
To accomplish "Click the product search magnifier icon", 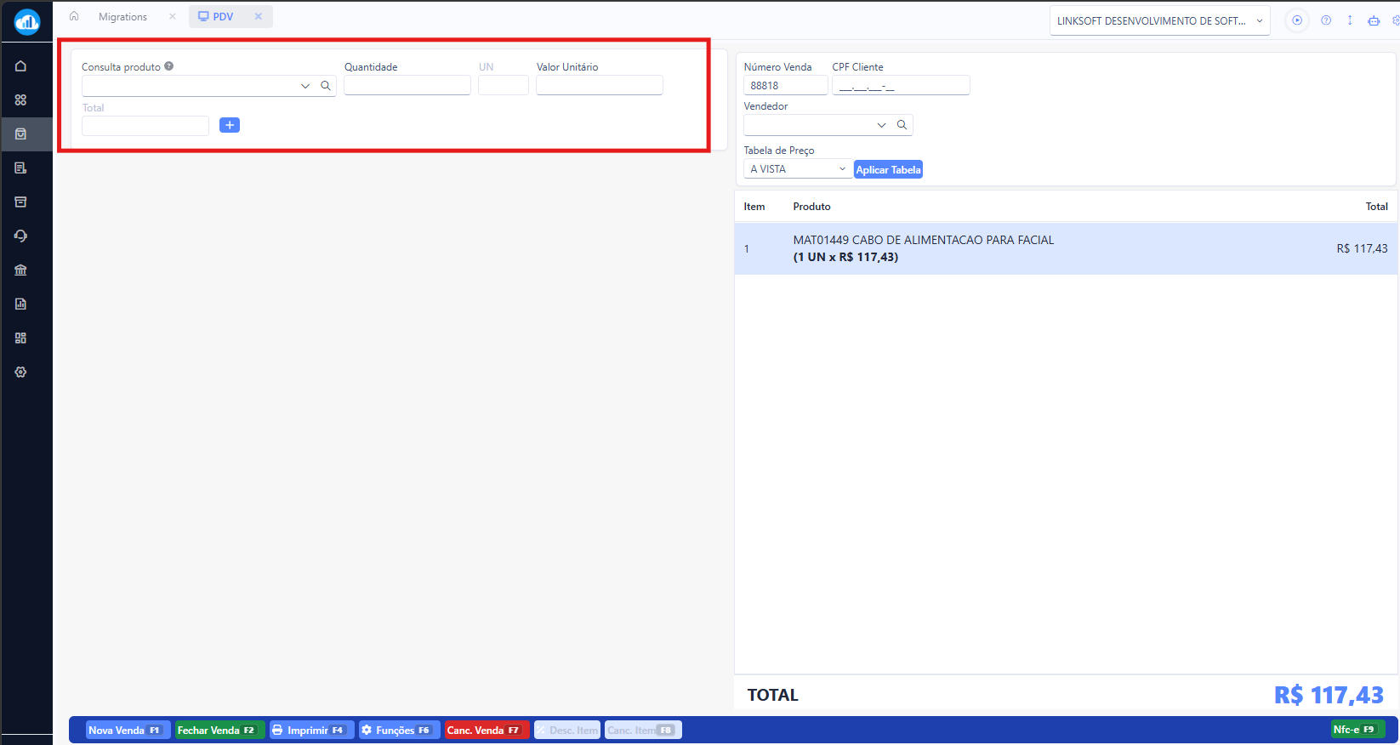I will tap(326, 86).
